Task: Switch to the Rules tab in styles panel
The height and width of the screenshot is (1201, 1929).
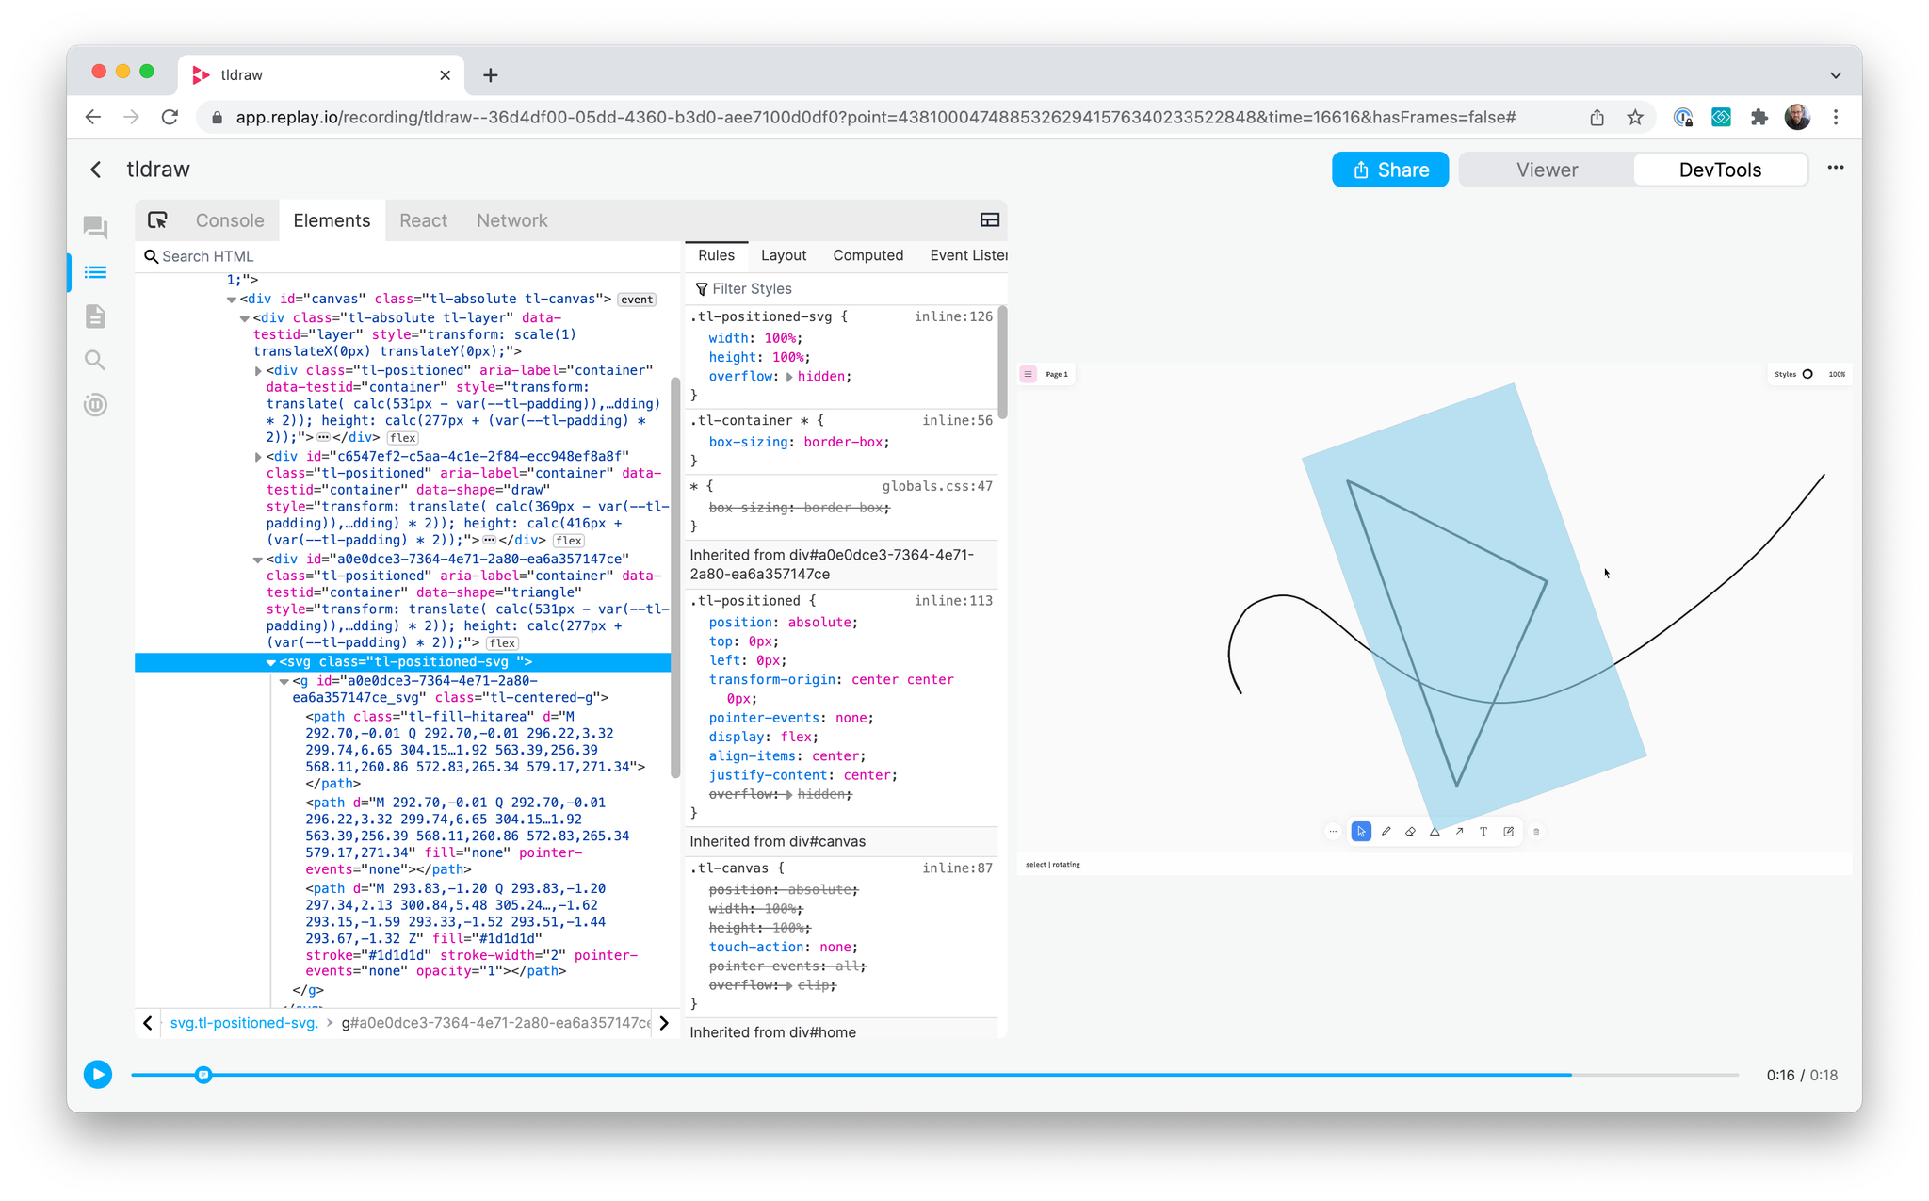Action: point(716,254)
